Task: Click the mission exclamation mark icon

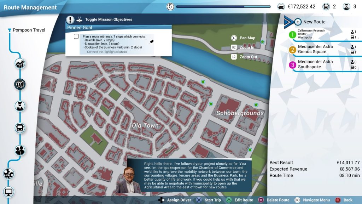Action: pyautogui.click(x=70, y=20)
